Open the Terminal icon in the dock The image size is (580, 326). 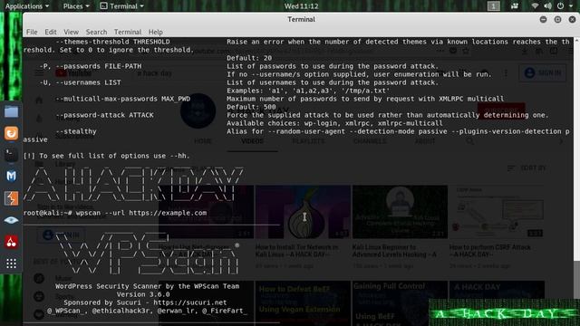tap(11, 155)
